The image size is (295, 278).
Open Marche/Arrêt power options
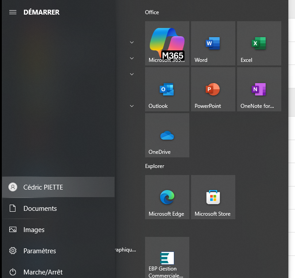coord(58,272)
